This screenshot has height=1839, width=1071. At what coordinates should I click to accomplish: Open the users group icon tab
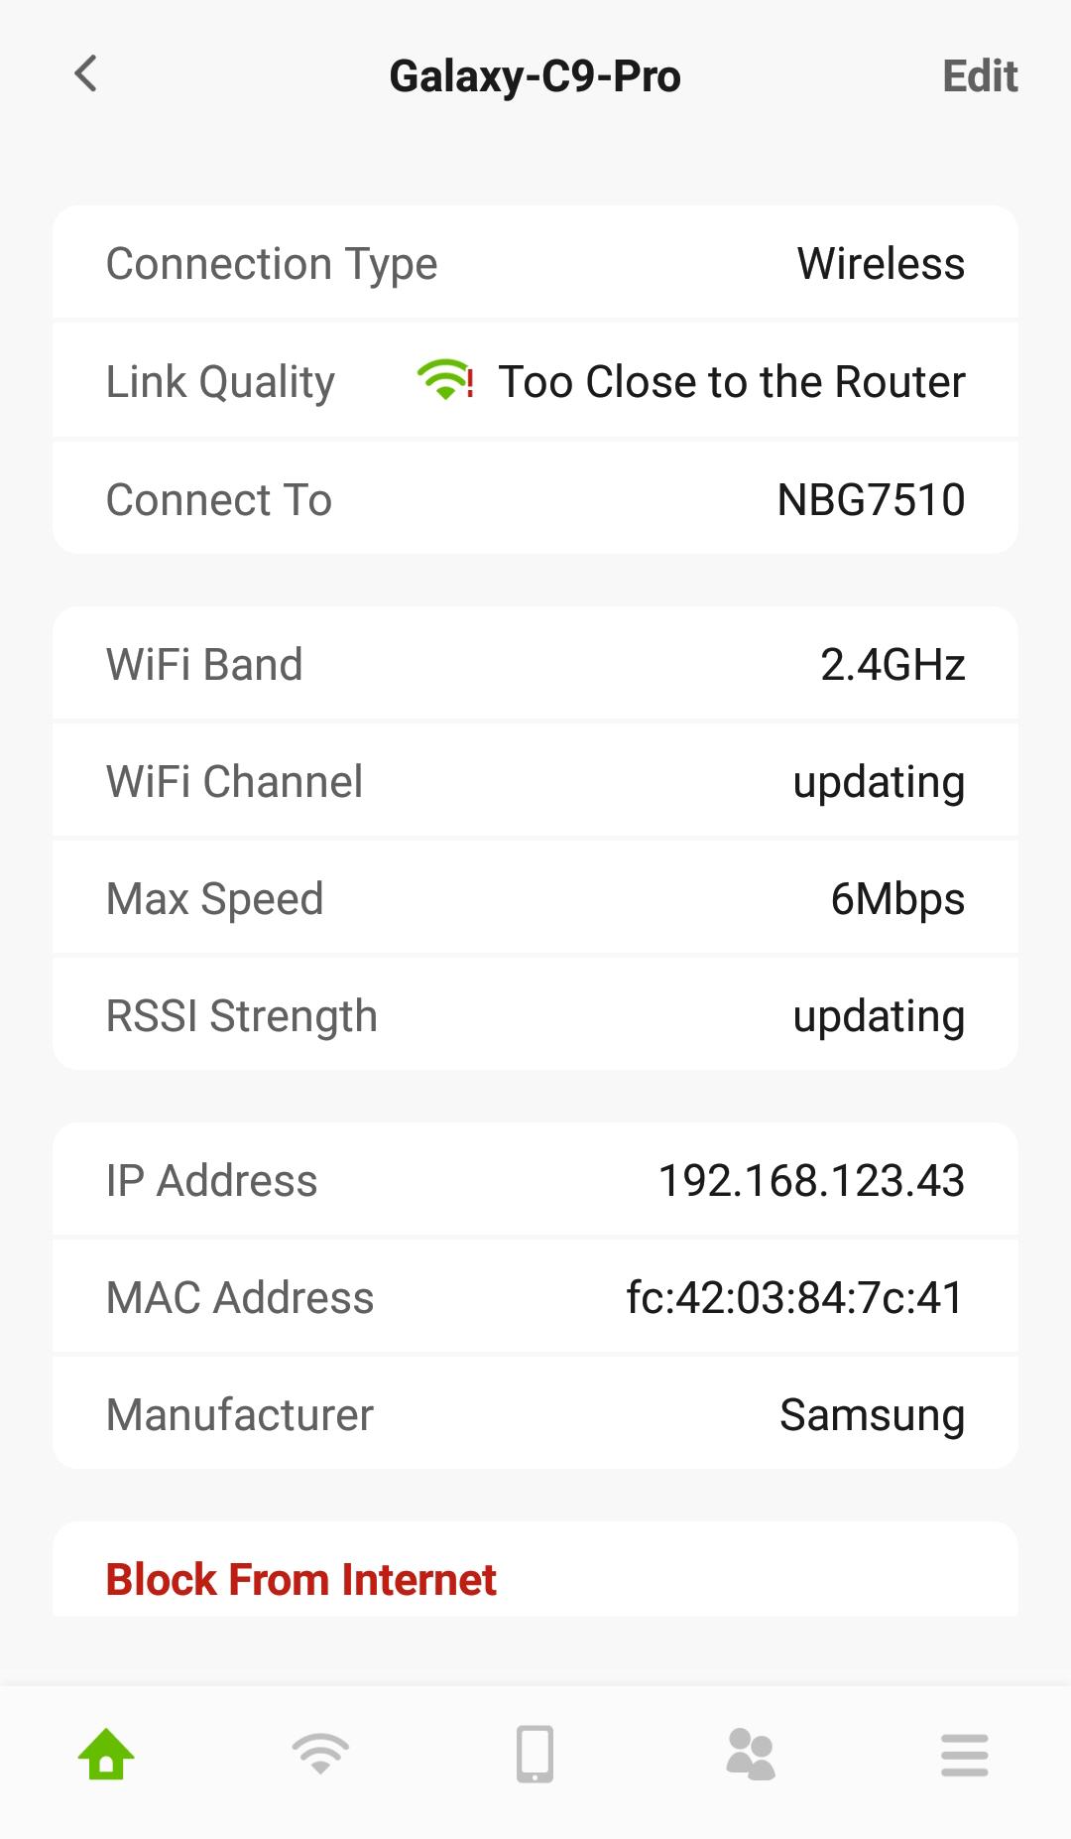click(750, 1755)
